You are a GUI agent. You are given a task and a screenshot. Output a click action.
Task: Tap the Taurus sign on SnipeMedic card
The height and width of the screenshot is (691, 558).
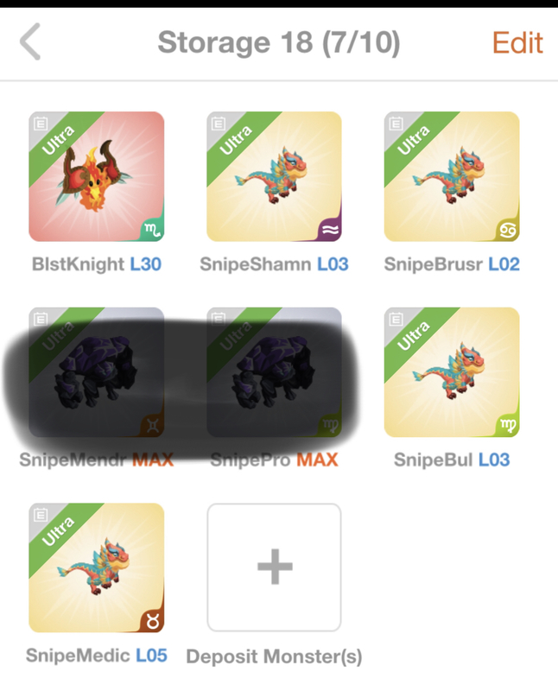pyautogui.click(x=153, y=620)
